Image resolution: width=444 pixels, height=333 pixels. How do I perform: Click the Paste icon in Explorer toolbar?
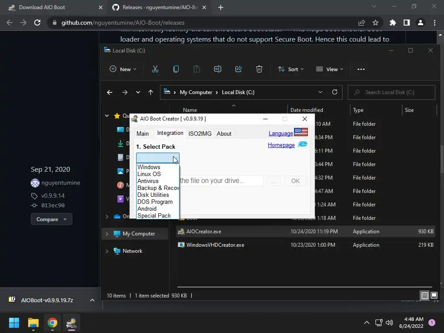(x=197, y=69)
